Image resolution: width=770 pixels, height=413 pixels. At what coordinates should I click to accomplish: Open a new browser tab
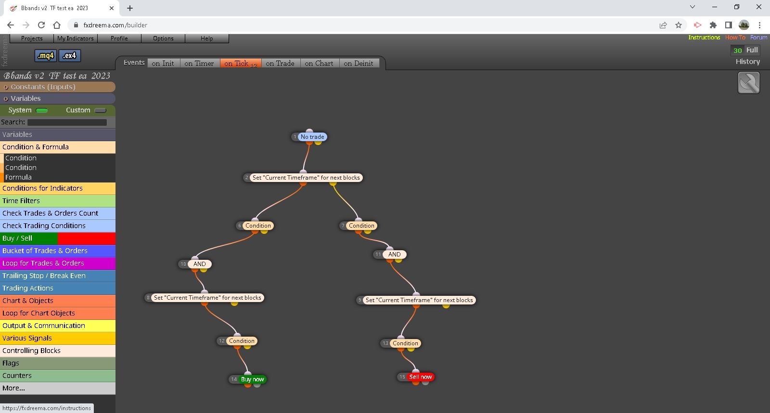click(130, 8)
